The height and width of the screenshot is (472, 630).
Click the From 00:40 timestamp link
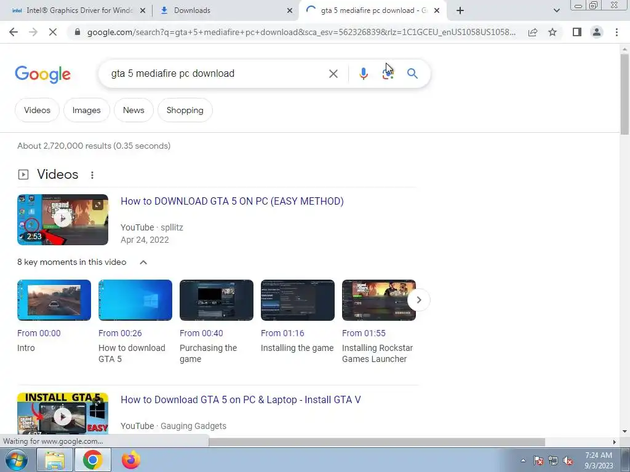(201, 333)
